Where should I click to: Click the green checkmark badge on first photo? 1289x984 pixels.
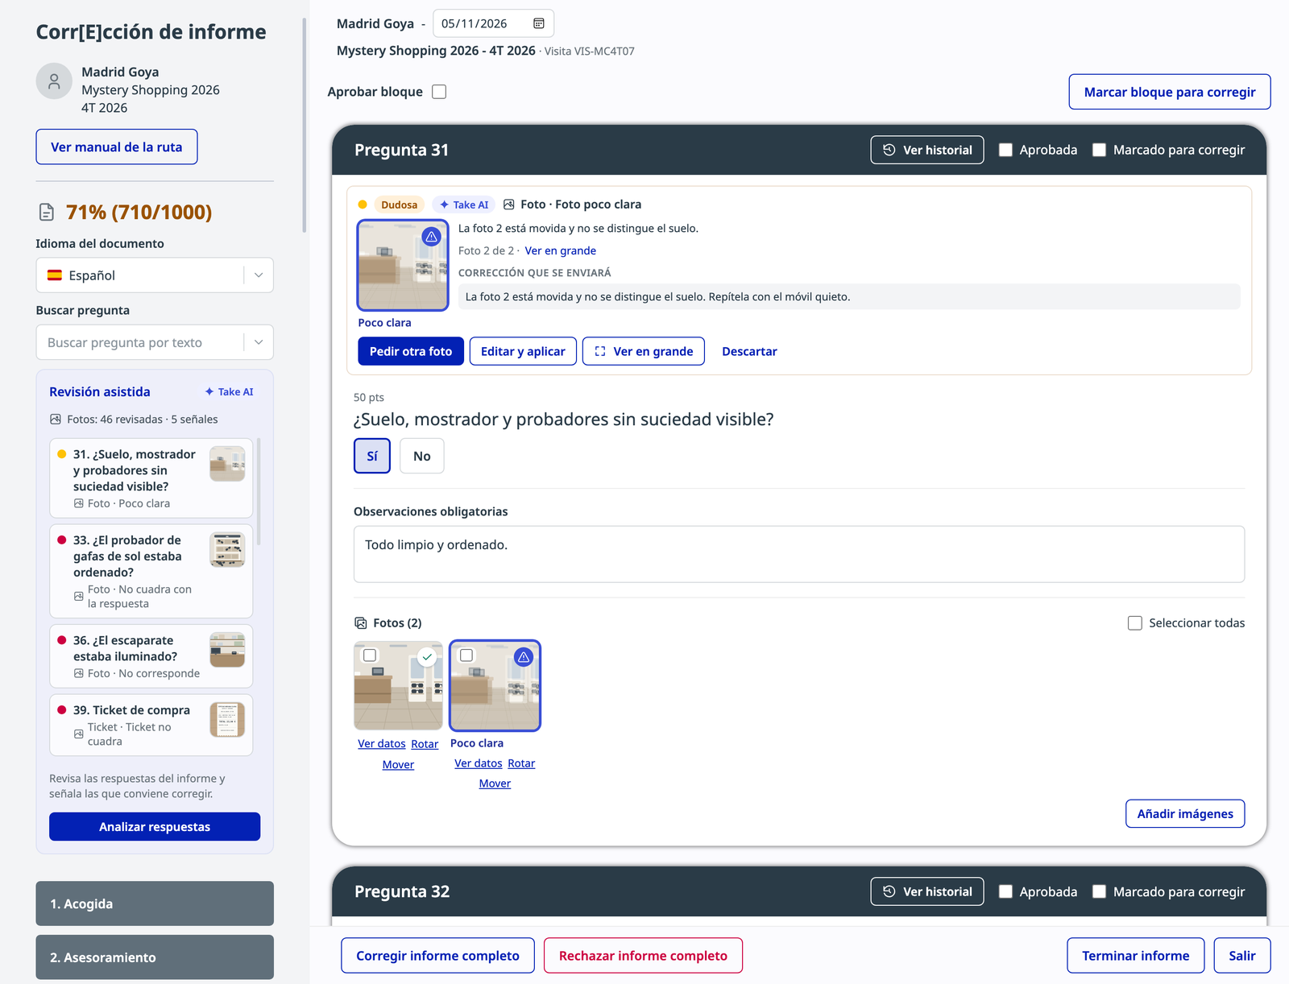tap(427, 657)
